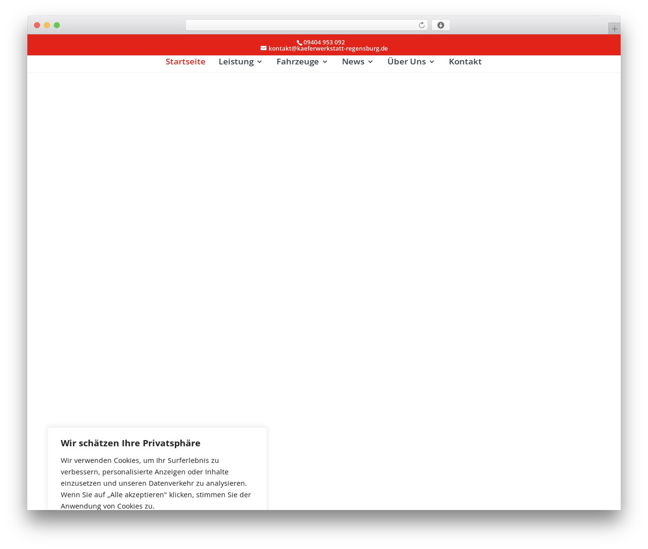This screenshot has width=648, height=549.
Task: Call phone number 09404 953 092
Action: coord(324,43)
